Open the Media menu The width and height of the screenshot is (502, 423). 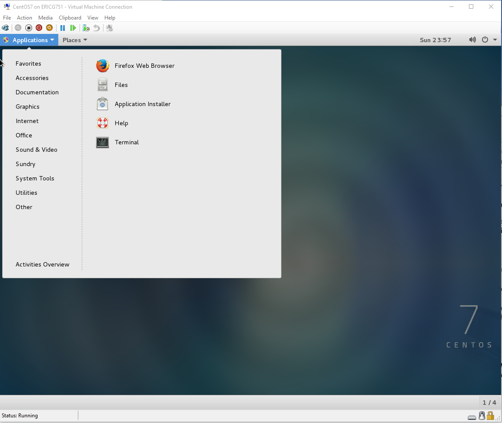pos(45,17)
